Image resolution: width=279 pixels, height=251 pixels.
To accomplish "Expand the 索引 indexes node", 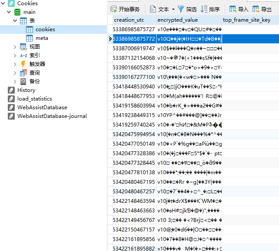I will [15, 55].
